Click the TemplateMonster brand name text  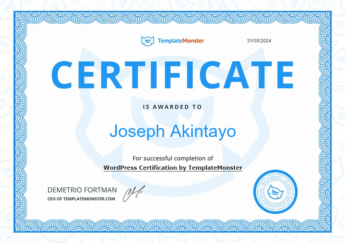pos(181,41)
